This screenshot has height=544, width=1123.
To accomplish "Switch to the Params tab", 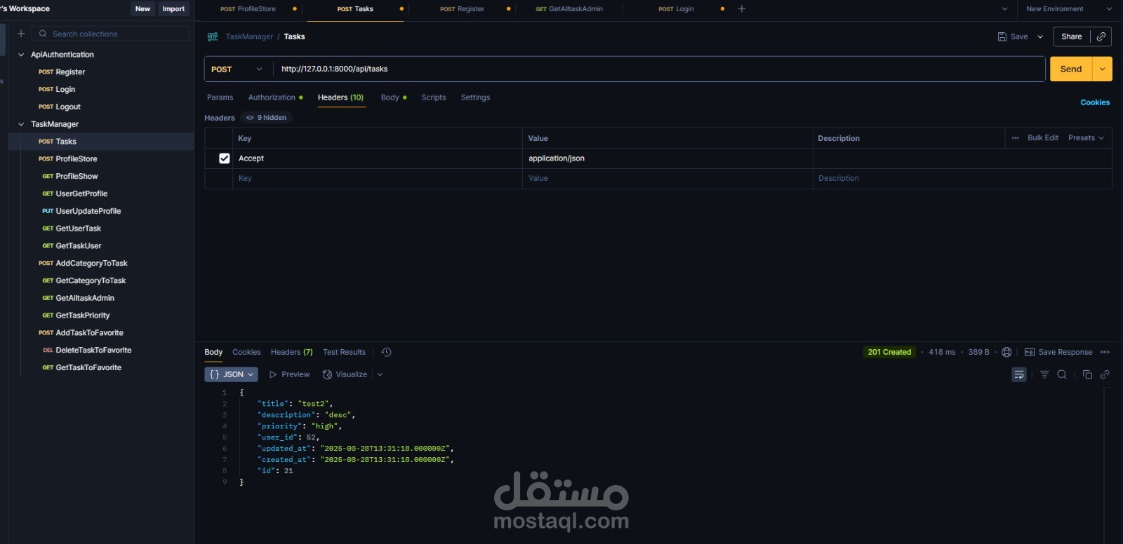I will coord(220,97).
